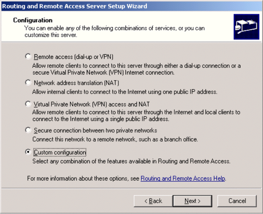
Task: Select the Remote access (dial-up or VPN) radio button
Action: point(28,56)
